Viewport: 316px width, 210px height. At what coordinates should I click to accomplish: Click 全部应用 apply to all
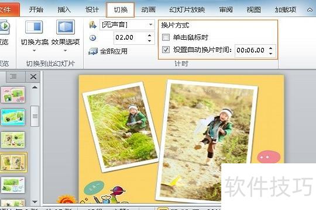108,51
